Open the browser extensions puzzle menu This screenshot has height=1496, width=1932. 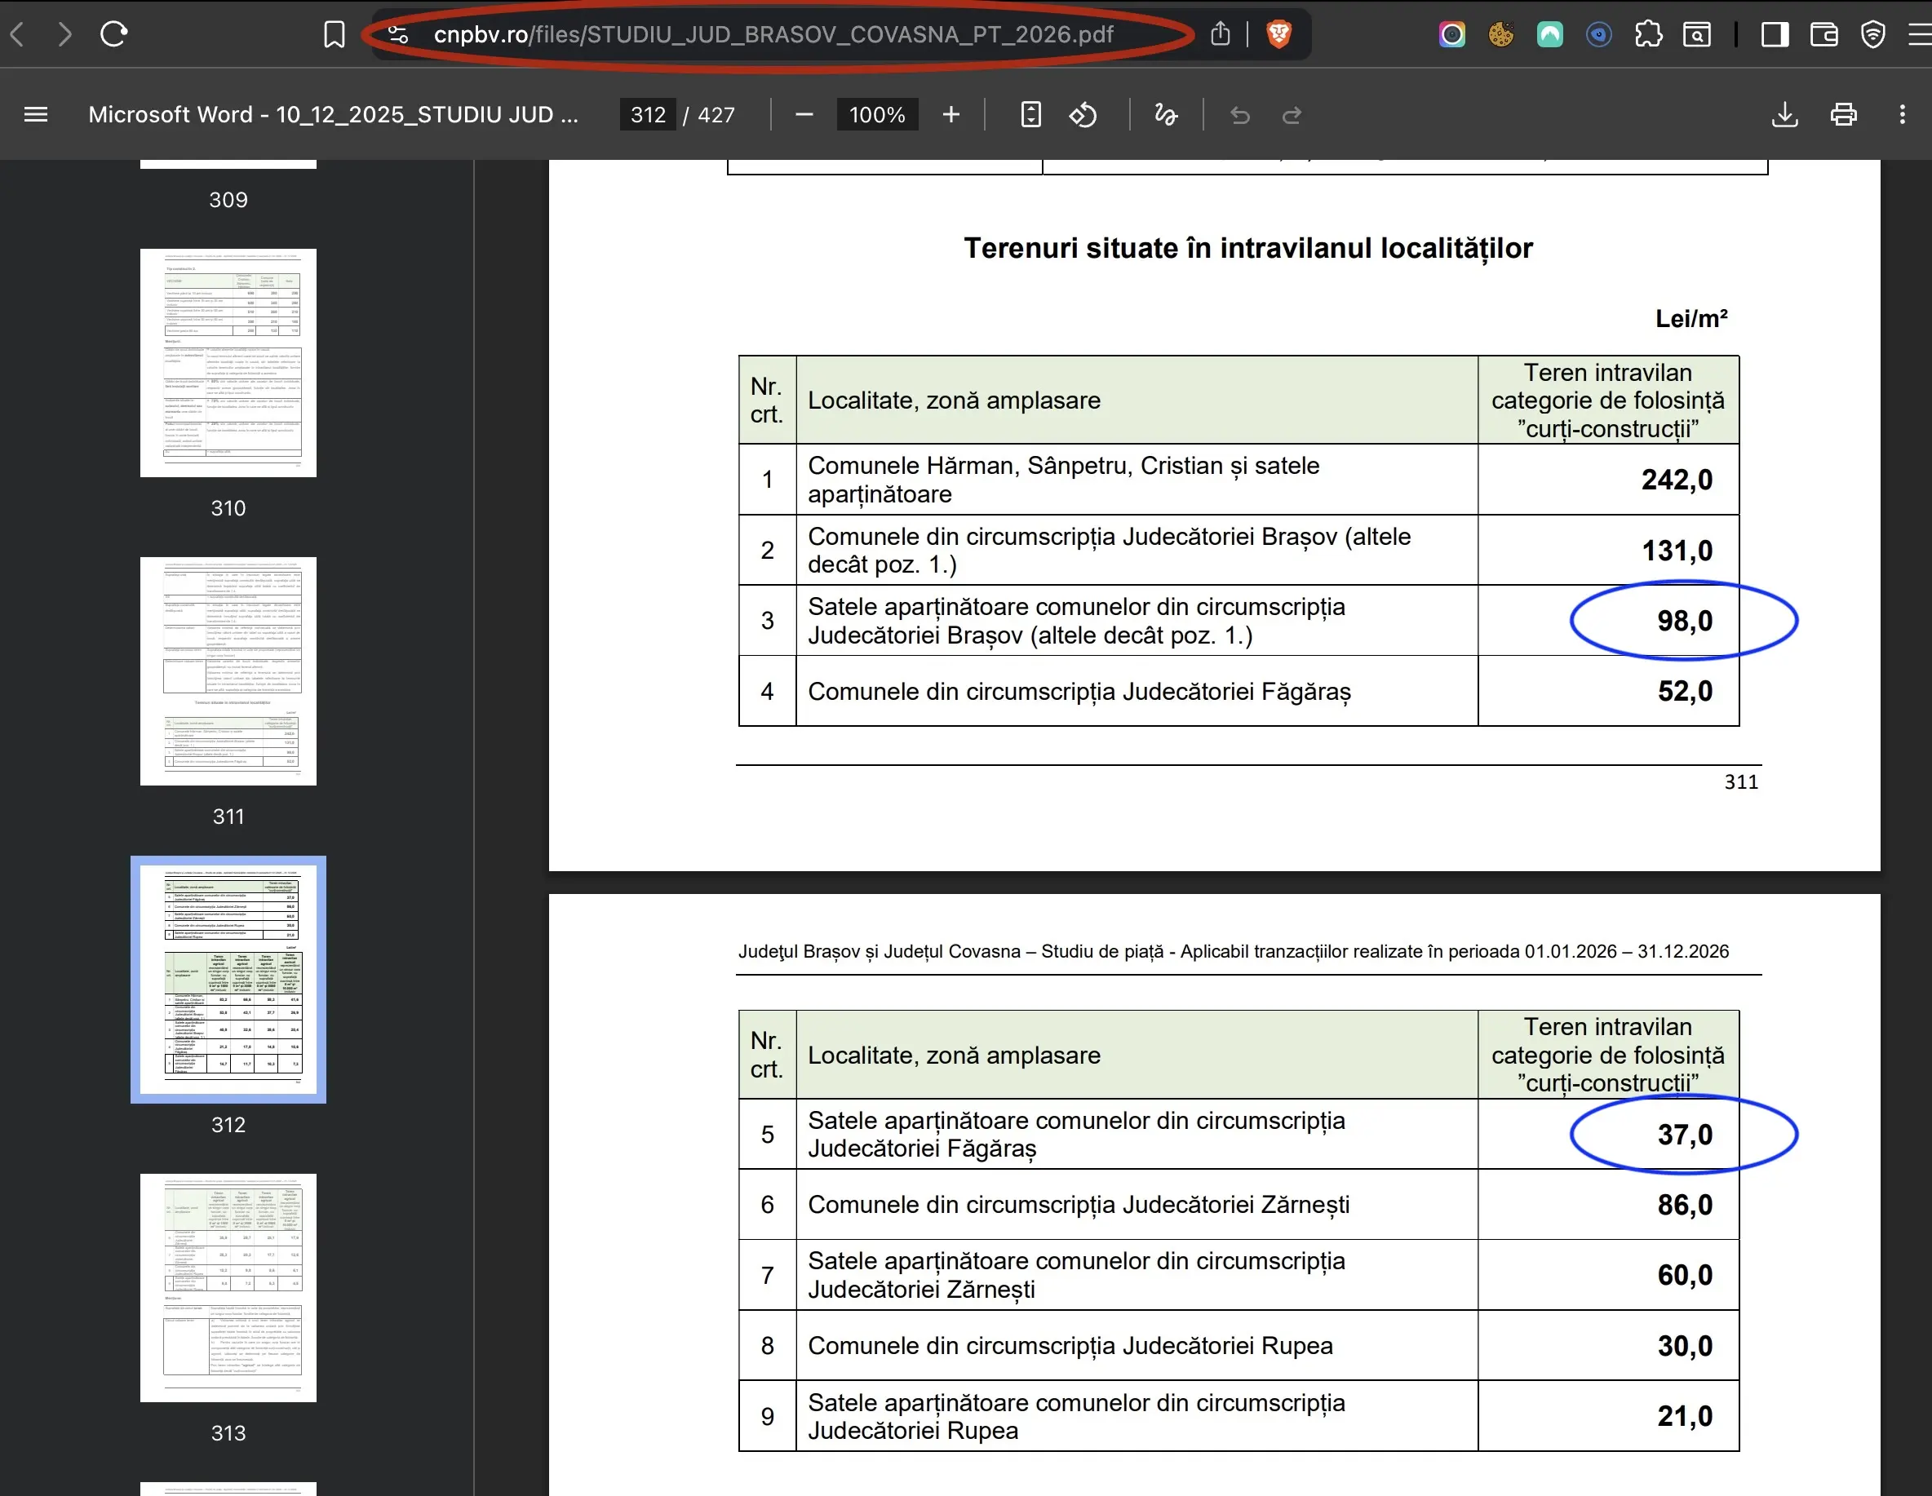point(1648,34)
